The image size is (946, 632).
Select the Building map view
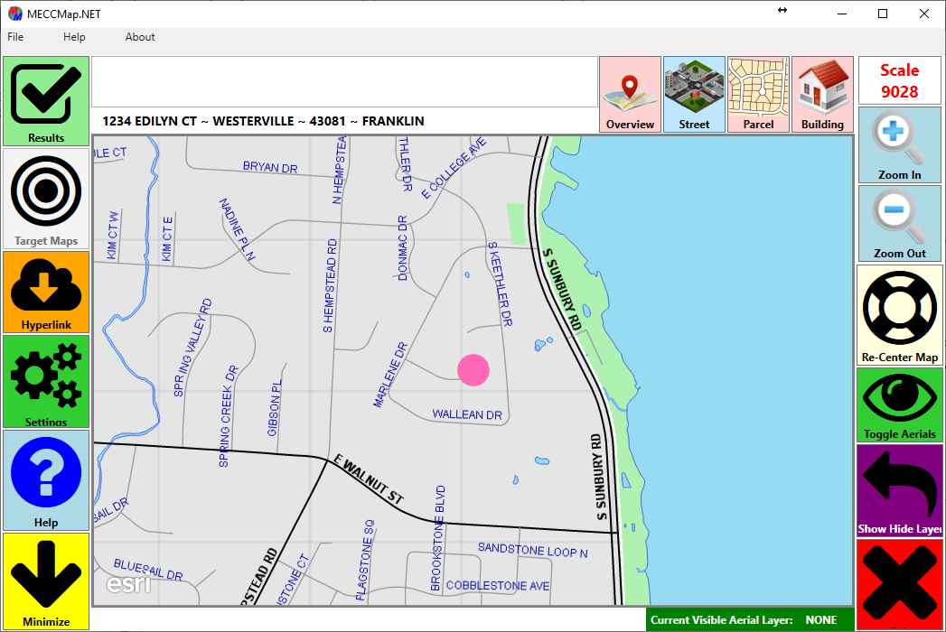point(822,95)
